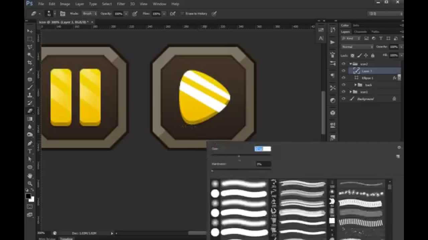This screenshot has width=428, height=240.
Task: Select the History Brush tool
Action: pos(30,103)
